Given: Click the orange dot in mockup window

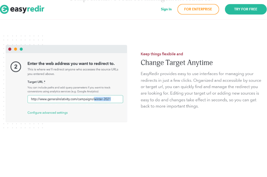Looking at the screenshot, I should (x=15, y=49).
